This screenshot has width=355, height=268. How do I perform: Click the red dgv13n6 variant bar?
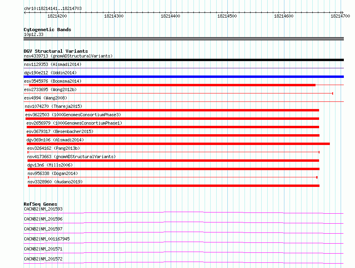pos(174,169)
